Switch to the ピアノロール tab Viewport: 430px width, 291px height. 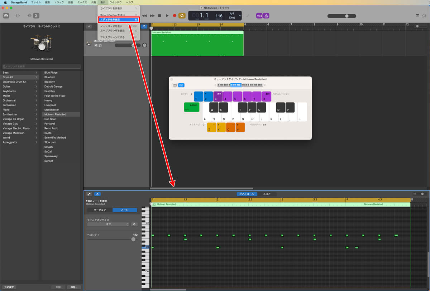[247, 194]
